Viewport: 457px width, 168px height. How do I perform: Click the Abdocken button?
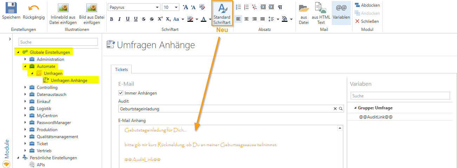tap(366, 5)
